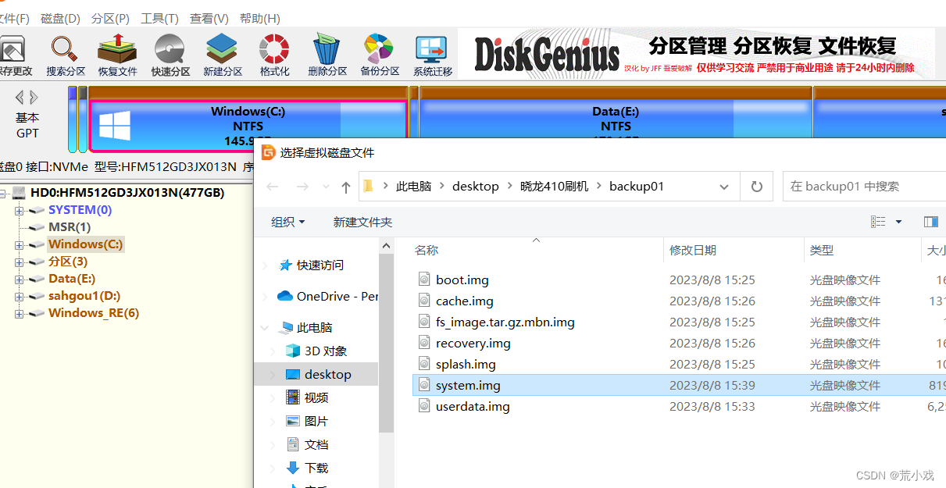Screen dimensions: 946x488
Task: Sort by the 类型 column header
Action: pyautogui.click(x=822, y=251)
